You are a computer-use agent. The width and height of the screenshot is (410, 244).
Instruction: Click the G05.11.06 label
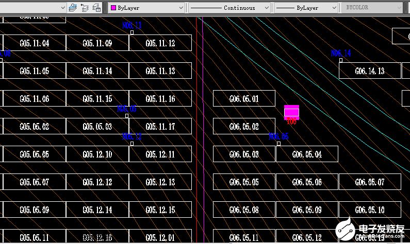[x=35, y=99]
